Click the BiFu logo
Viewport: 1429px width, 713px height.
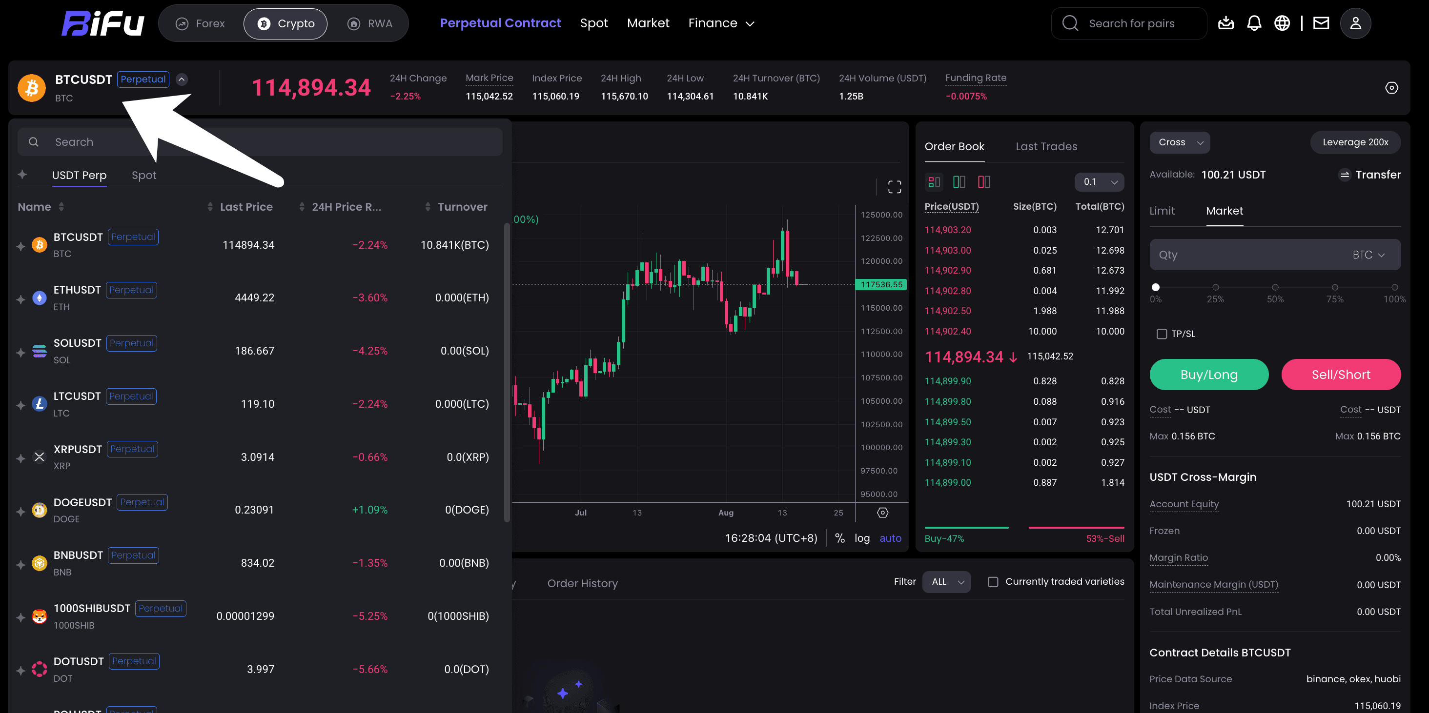click(102, 23)
